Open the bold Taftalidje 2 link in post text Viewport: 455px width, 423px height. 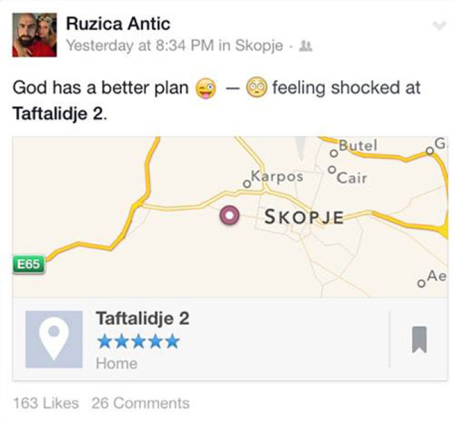pos(58,113)
